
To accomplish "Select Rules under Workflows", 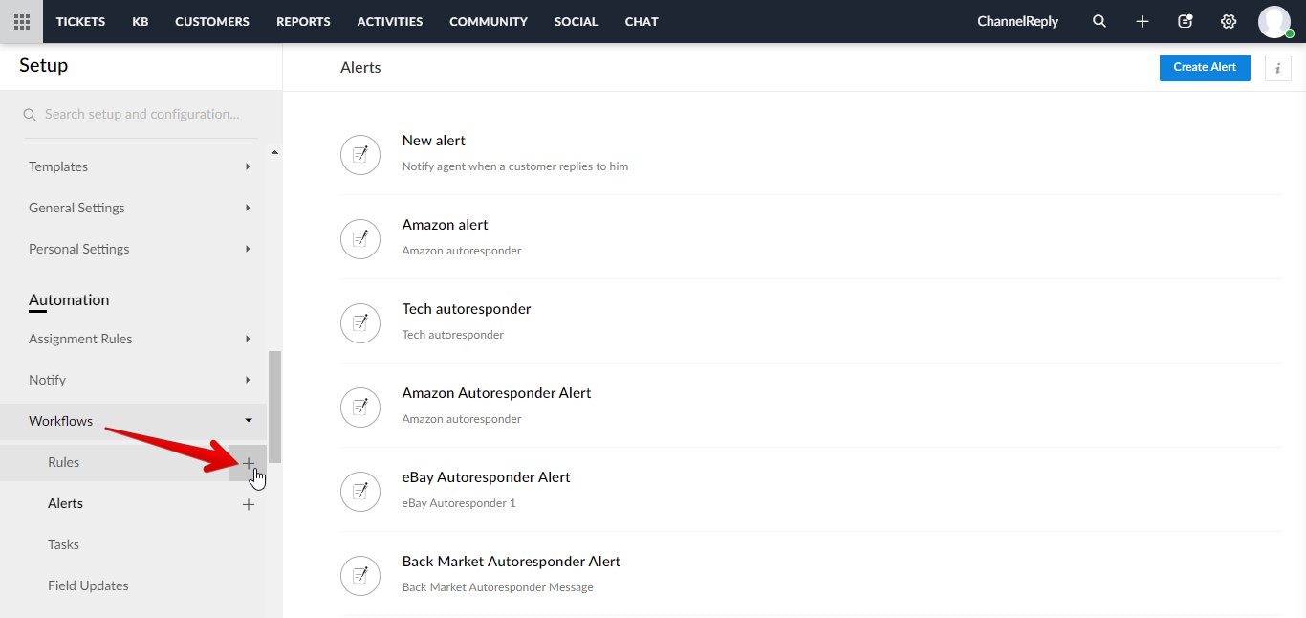I will pos(64,463).
